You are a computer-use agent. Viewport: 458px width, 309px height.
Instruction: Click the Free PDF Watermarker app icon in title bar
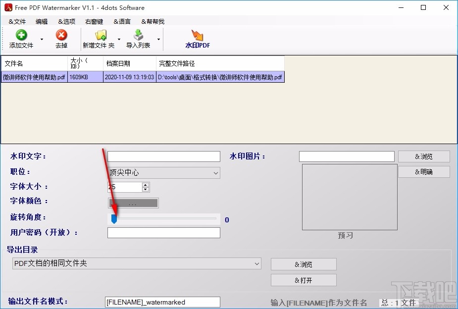(x=8, y=7)
